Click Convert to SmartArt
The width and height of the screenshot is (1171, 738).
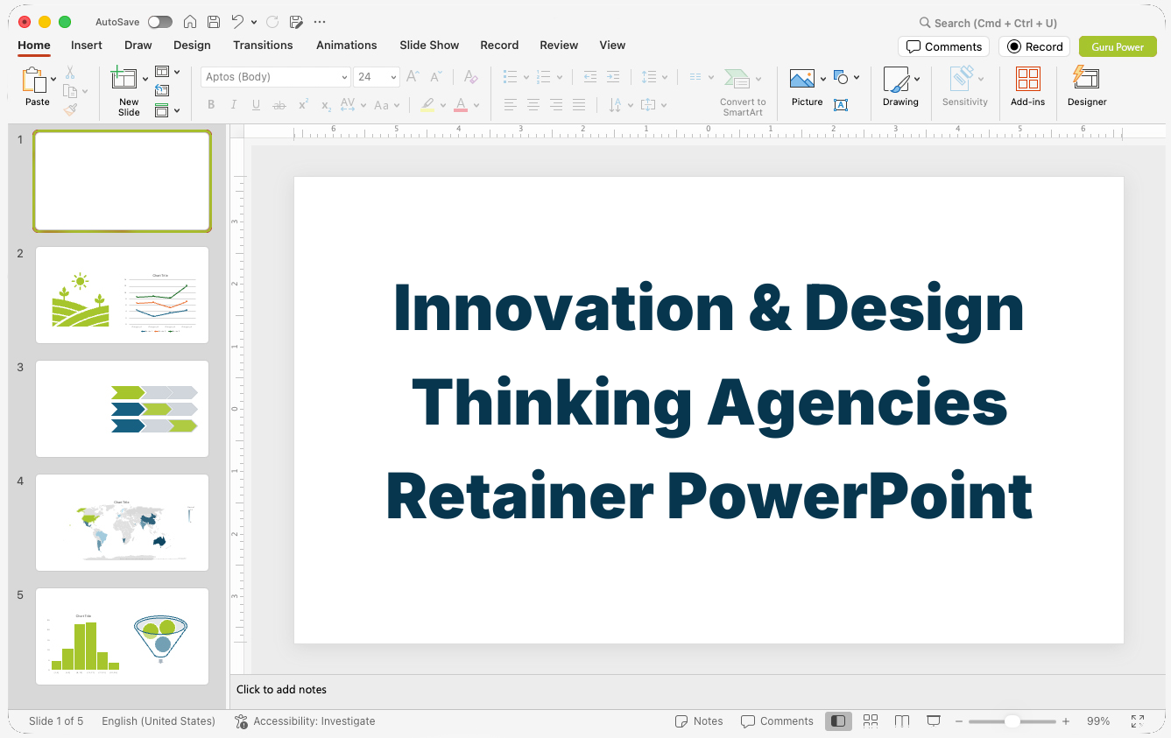pos(743,92)
